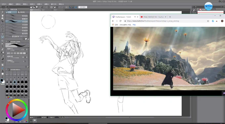
Task: Click opacity value stepper arrows
Action: click(x=25, y=57)
